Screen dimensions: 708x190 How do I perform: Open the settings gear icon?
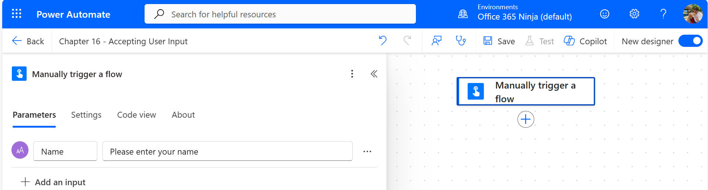pyautogui.click(x=634, y=14)
